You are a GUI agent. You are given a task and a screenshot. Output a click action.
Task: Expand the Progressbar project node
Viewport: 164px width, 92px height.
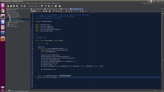coord(7,11)
